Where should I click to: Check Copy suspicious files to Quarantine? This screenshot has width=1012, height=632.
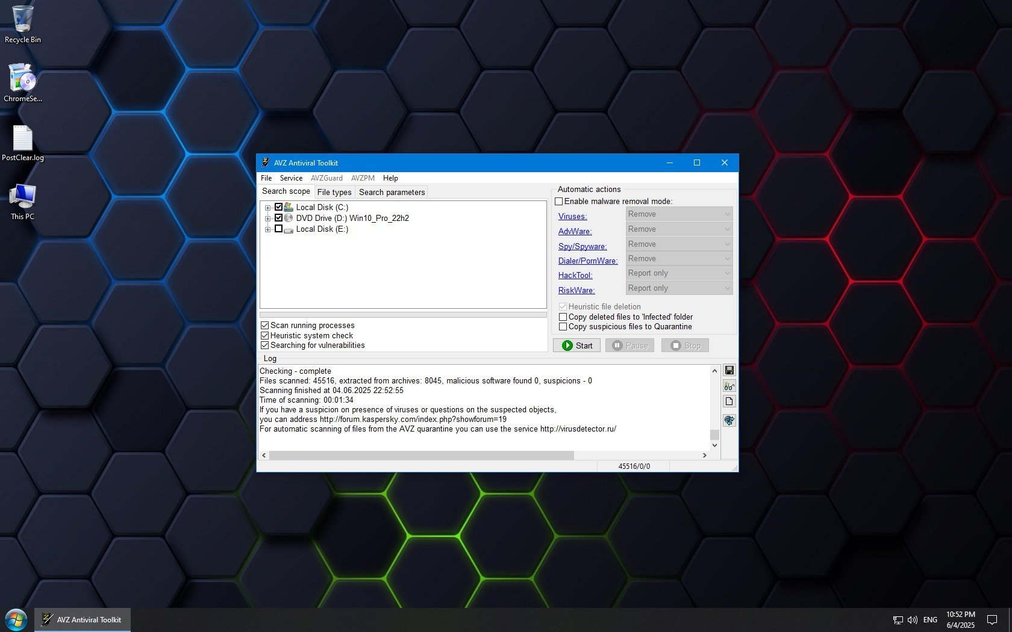point(563,327)
